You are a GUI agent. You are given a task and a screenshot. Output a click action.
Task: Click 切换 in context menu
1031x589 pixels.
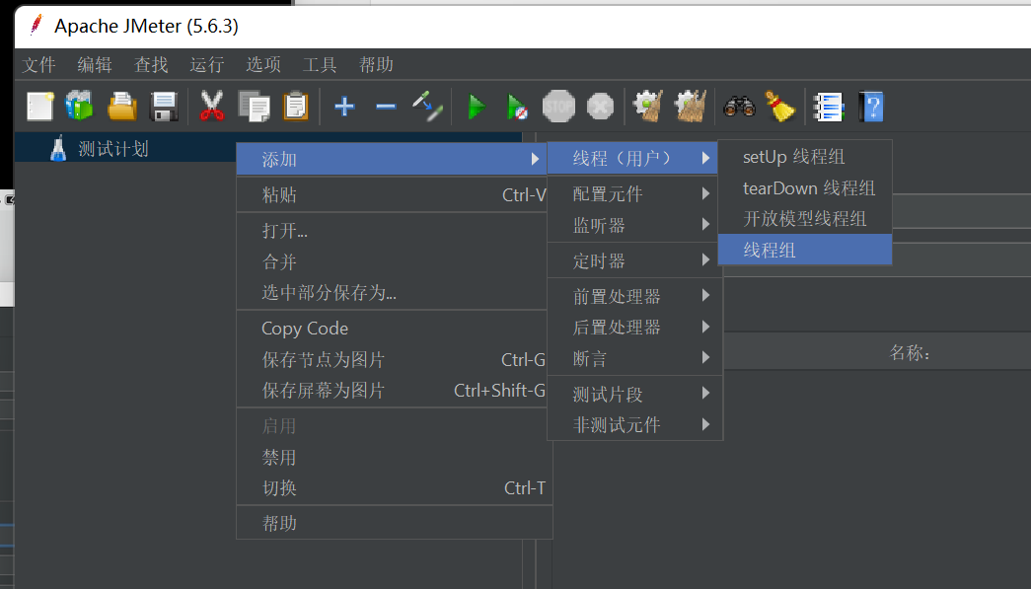point(394,487)
